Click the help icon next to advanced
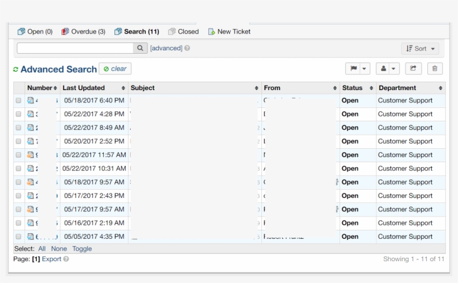This screenshot has width=458, height=283. pos(187,49)
